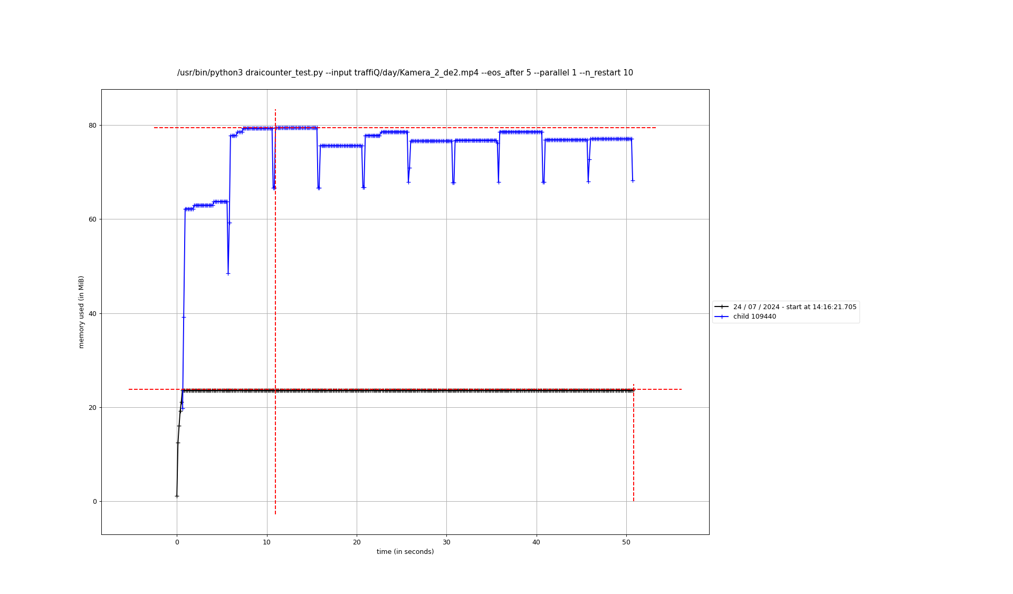Click y-axis tick label 60
The height and width of the screenshot is (594, 1013).
(x=92, y=219)
